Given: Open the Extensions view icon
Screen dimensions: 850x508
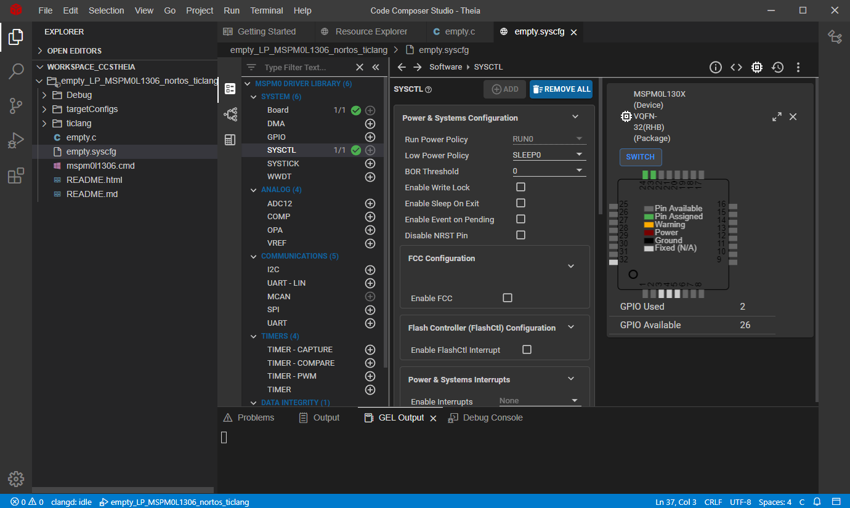Looking at the screenshot, I should (16, 176).
